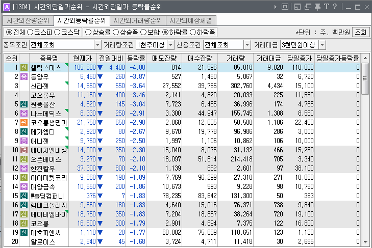Click the down arrow in 신라젠 row
This screenshot has height=248, width=372.
pos(100,86)
